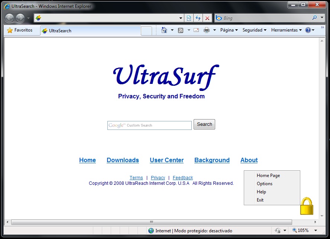The height and width of the screenshot is (239, 330).
Task: Click the Home house icon
Action: tap(164, 30)
